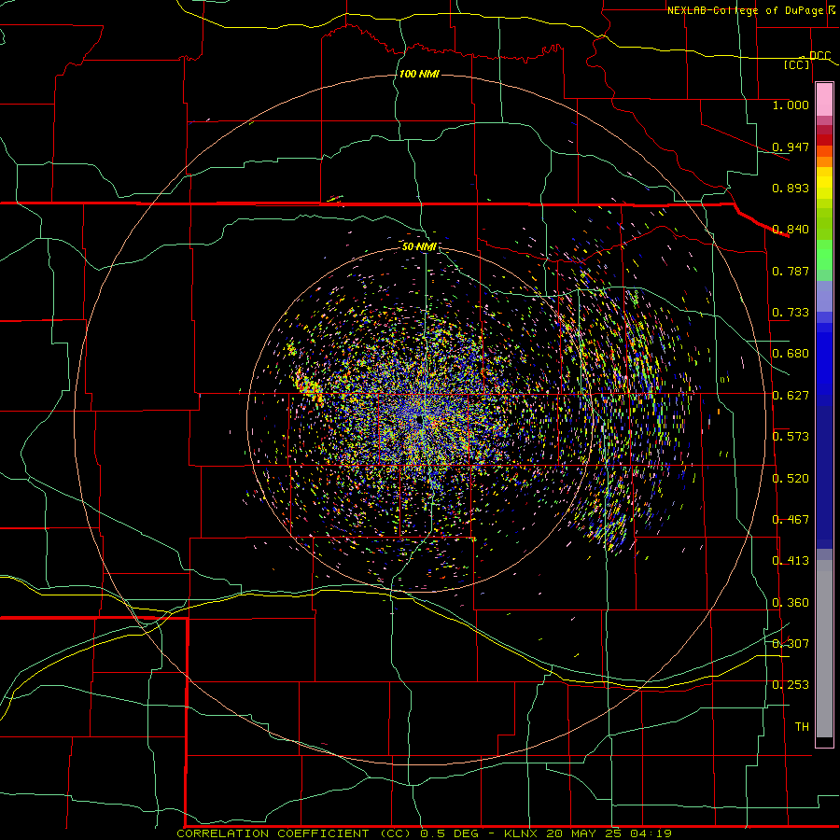Pick the lavender swatch near 0.733
Viewport: 840px width, 840px height.
click(824, 296)
